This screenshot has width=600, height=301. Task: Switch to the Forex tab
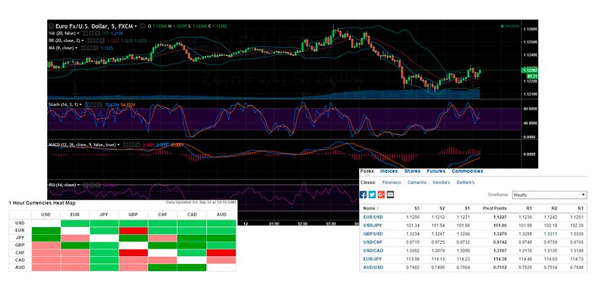[367, 171]
